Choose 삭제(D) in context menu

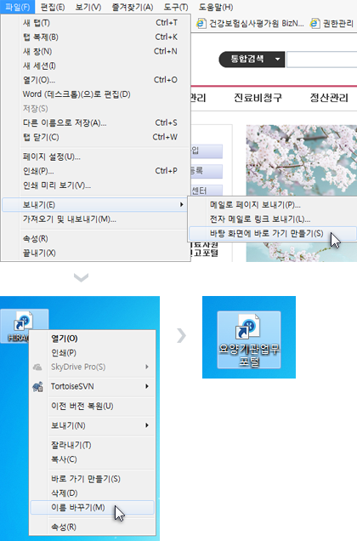click(93, 493)
